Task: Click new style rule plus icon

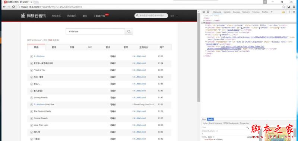Action: (247, 127)
